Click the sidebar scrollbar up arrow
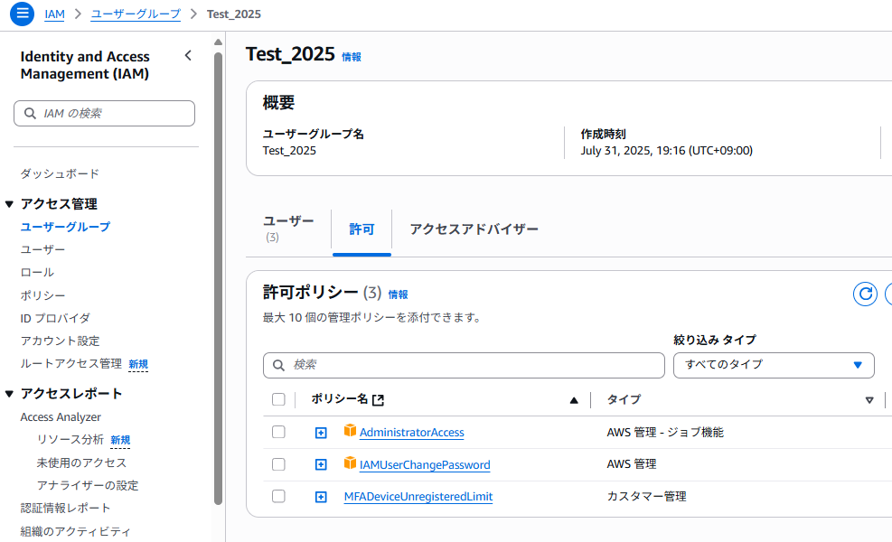Viewport: 892px width, 542px height. tap(218, 42)
